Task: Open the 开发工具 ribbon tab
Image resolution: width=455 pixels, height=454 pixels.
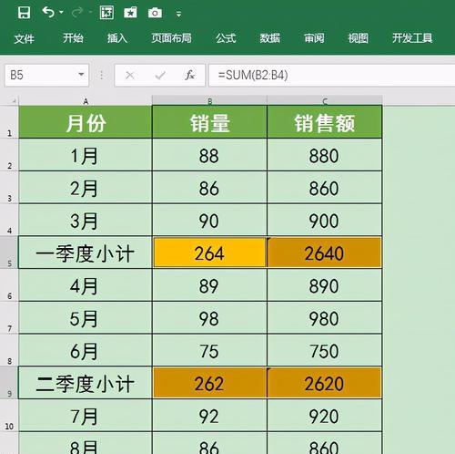Action: pos(412,38)
